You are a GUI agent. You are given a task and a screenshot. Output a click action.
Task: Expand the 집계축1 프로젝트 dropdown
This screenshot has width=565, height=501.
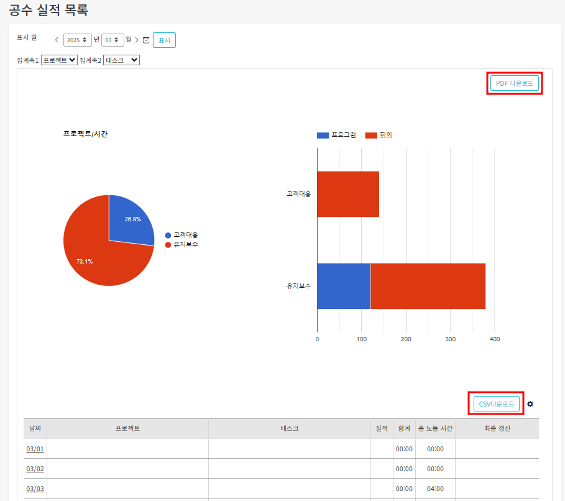click(x=59, y=60)
